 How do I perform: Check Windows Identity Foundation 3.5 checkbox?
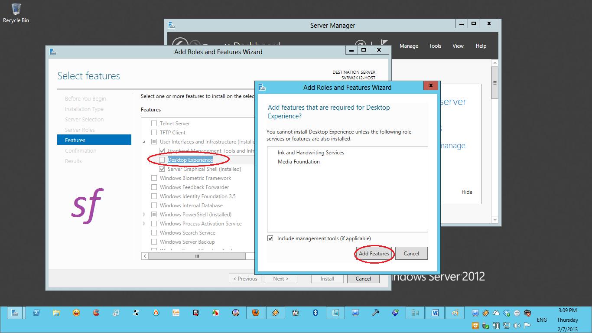tap(154, 196)
